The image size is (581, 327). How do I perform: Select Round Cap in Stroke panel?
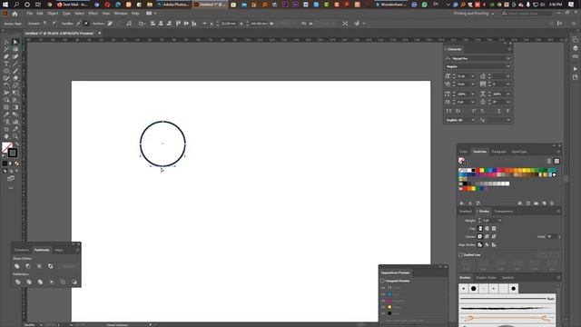[487, 228]
